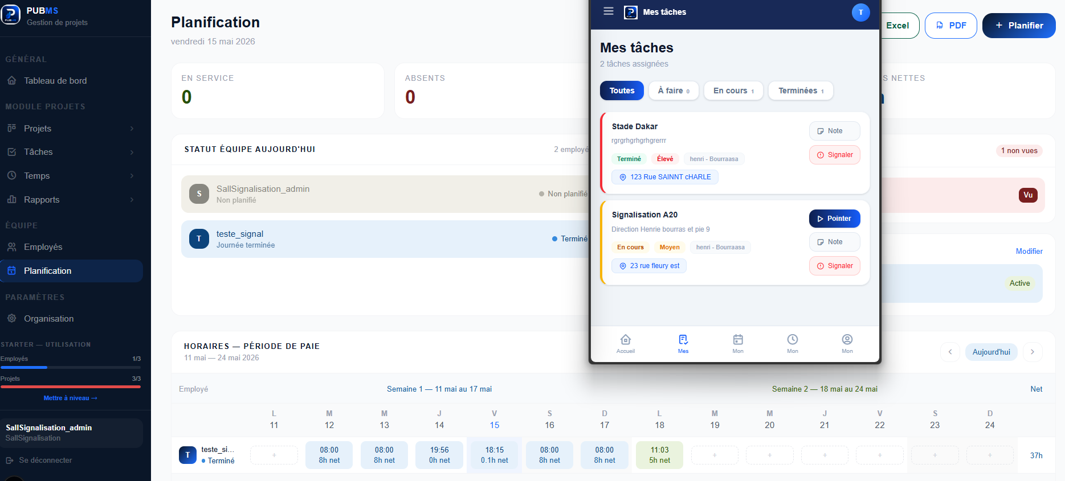This screenshot has height=481, width=1065.
Task: Open the hamburger menu in Mes tâches
Action: (x=609, y=11)
